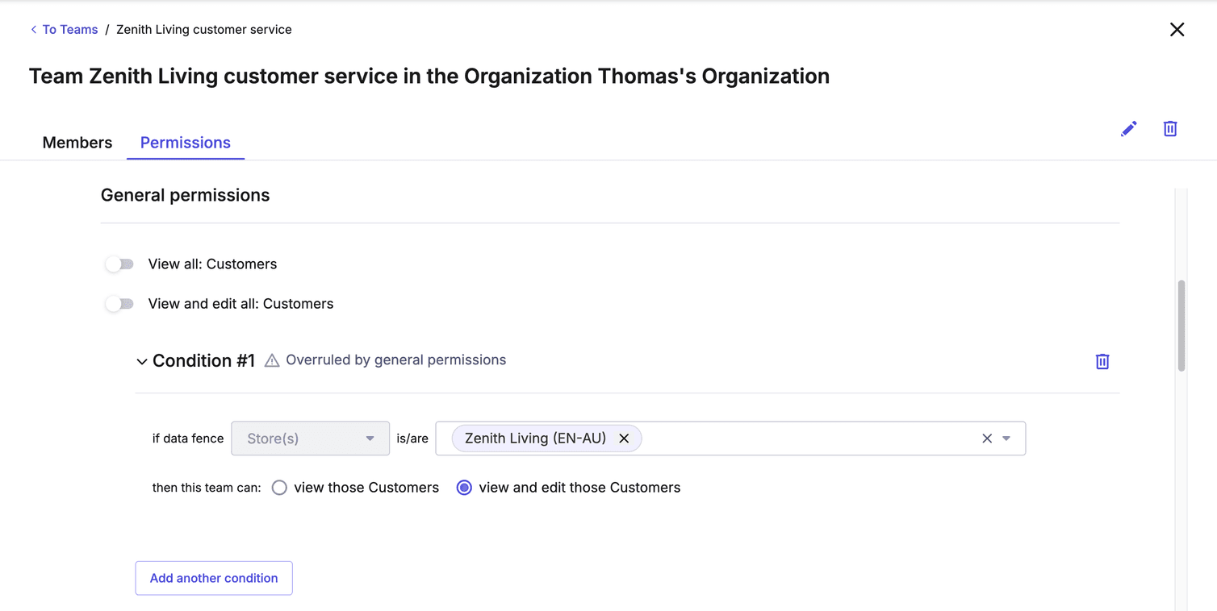
Task: Click the trash icon to delete the team
Action: tap(1170, 128)
